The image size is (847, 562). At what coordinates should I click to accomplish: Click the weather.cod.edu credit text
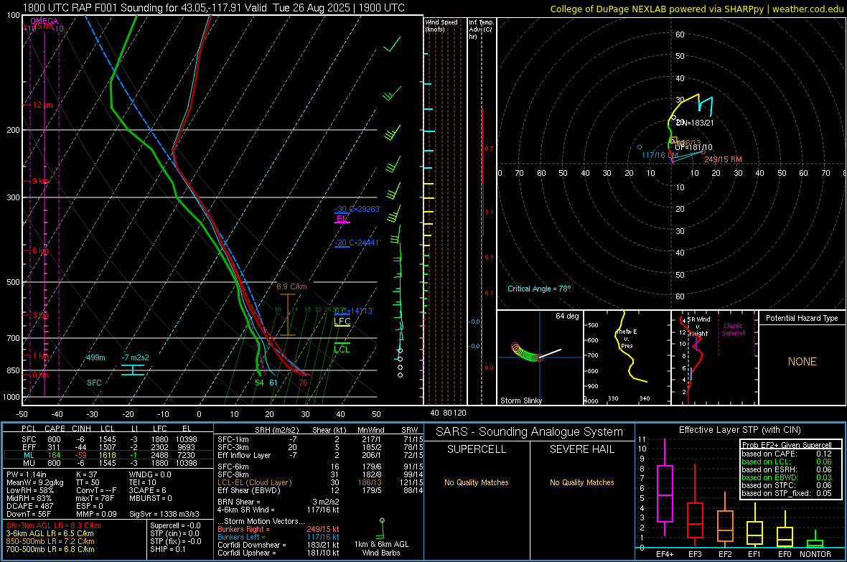pos(808,9)
